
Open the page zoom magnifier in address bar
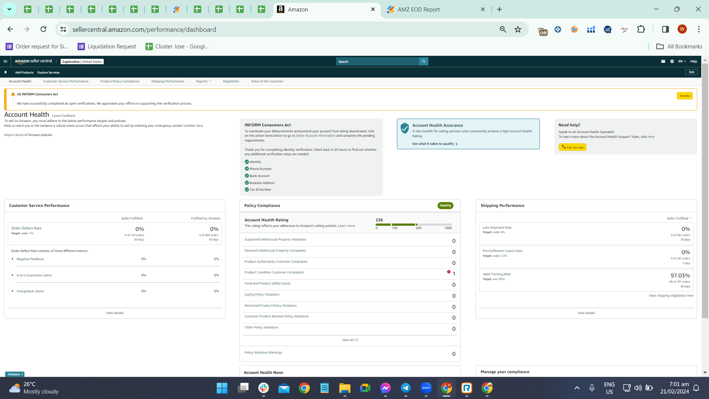click(x=503, y=29)
